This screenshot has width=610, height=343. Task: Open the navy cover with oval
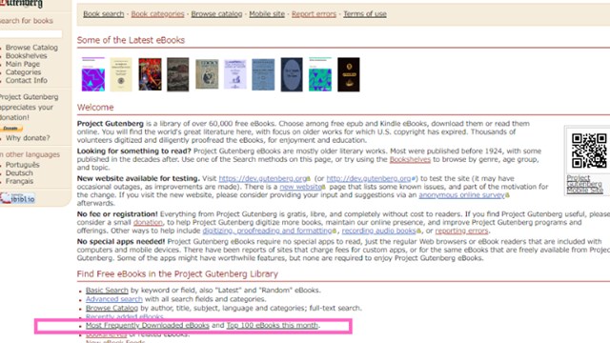[292, 74]
